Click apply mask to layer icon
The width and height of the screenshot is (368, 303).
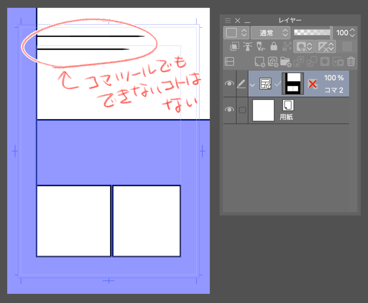[x=338, y=62]
